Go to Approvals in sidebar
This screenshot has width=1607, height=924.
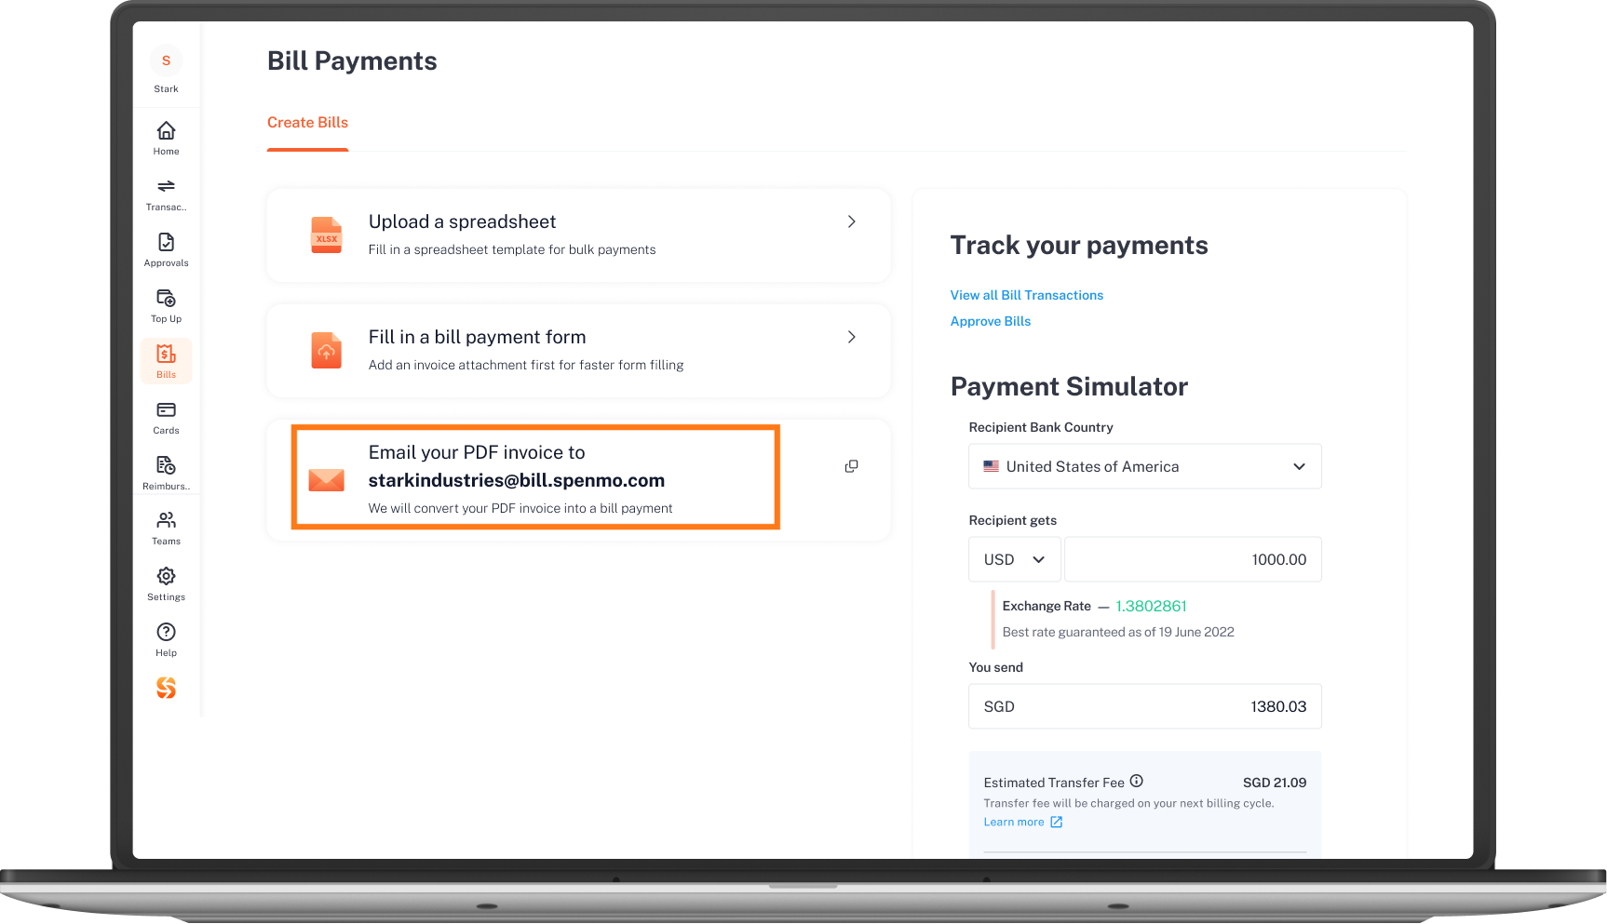click(x=166, y=249)
